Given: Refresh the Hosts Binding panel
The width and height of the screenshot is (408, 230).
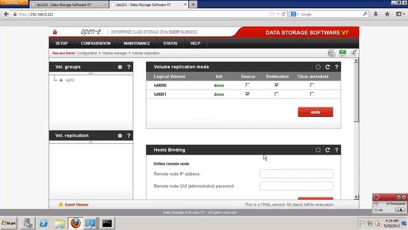Looking at the screenshot, I should (328, 150).
